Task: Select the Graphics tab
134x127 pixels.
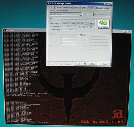Action: pos(92,8)
